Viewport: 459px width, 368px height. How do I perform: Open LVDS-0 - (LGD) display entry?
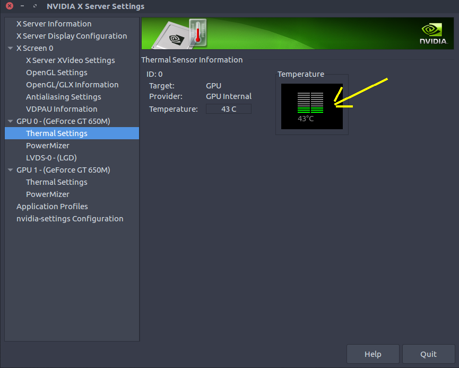(51, 158)
